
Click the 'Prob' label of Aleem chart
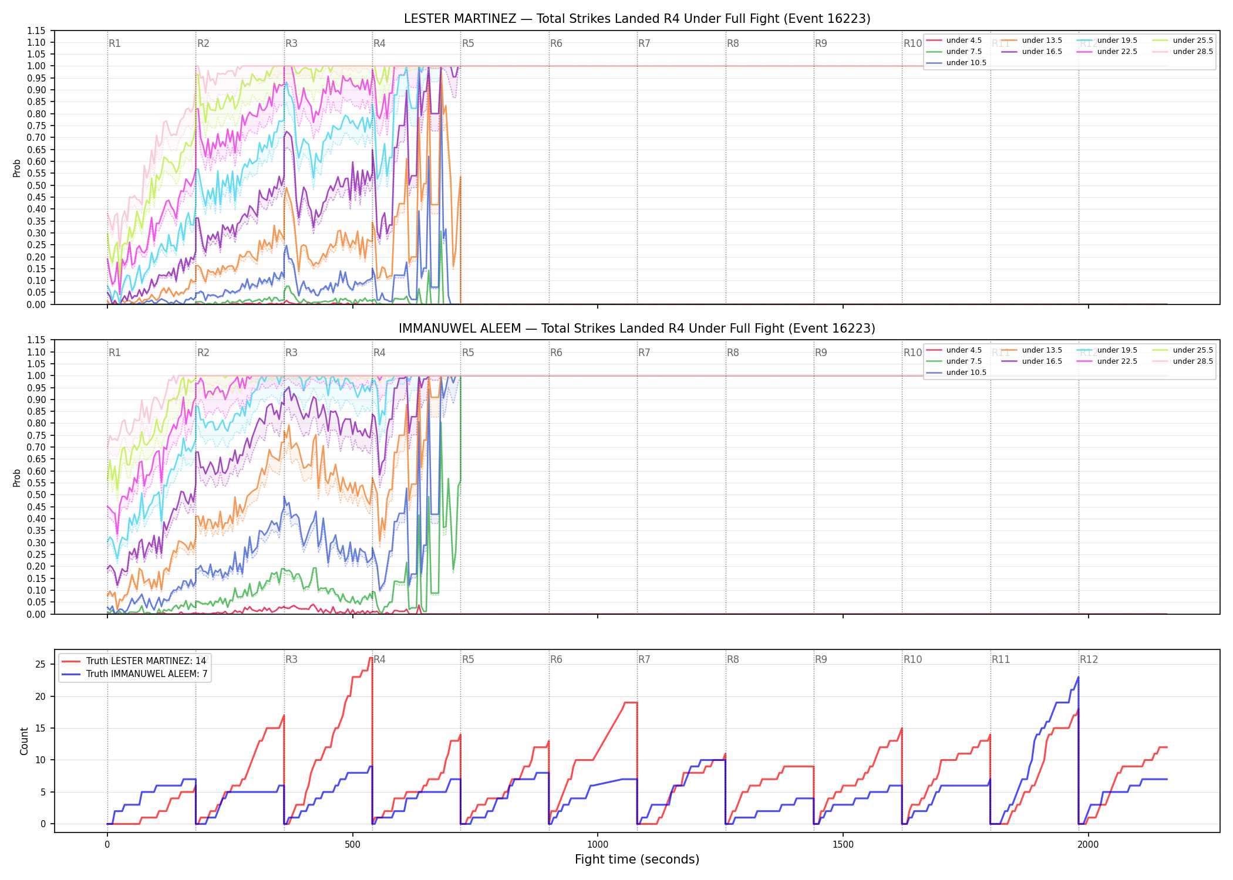(x=17, y=478)
